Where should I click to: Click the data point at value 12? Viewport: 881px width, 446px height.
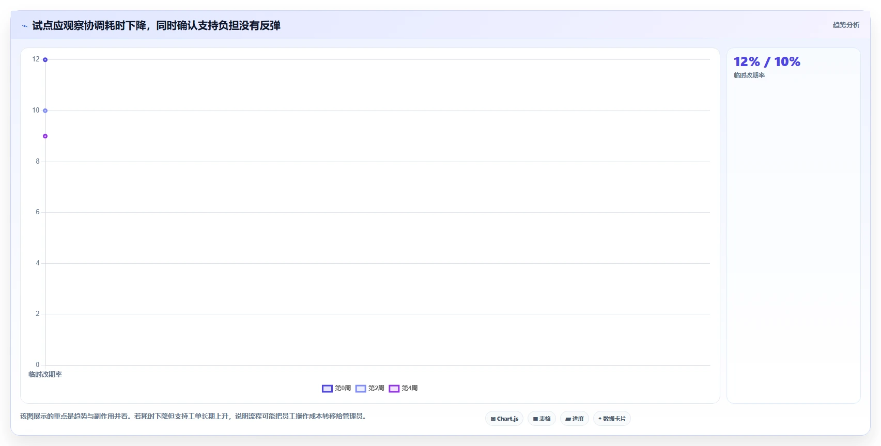point(45,60)
